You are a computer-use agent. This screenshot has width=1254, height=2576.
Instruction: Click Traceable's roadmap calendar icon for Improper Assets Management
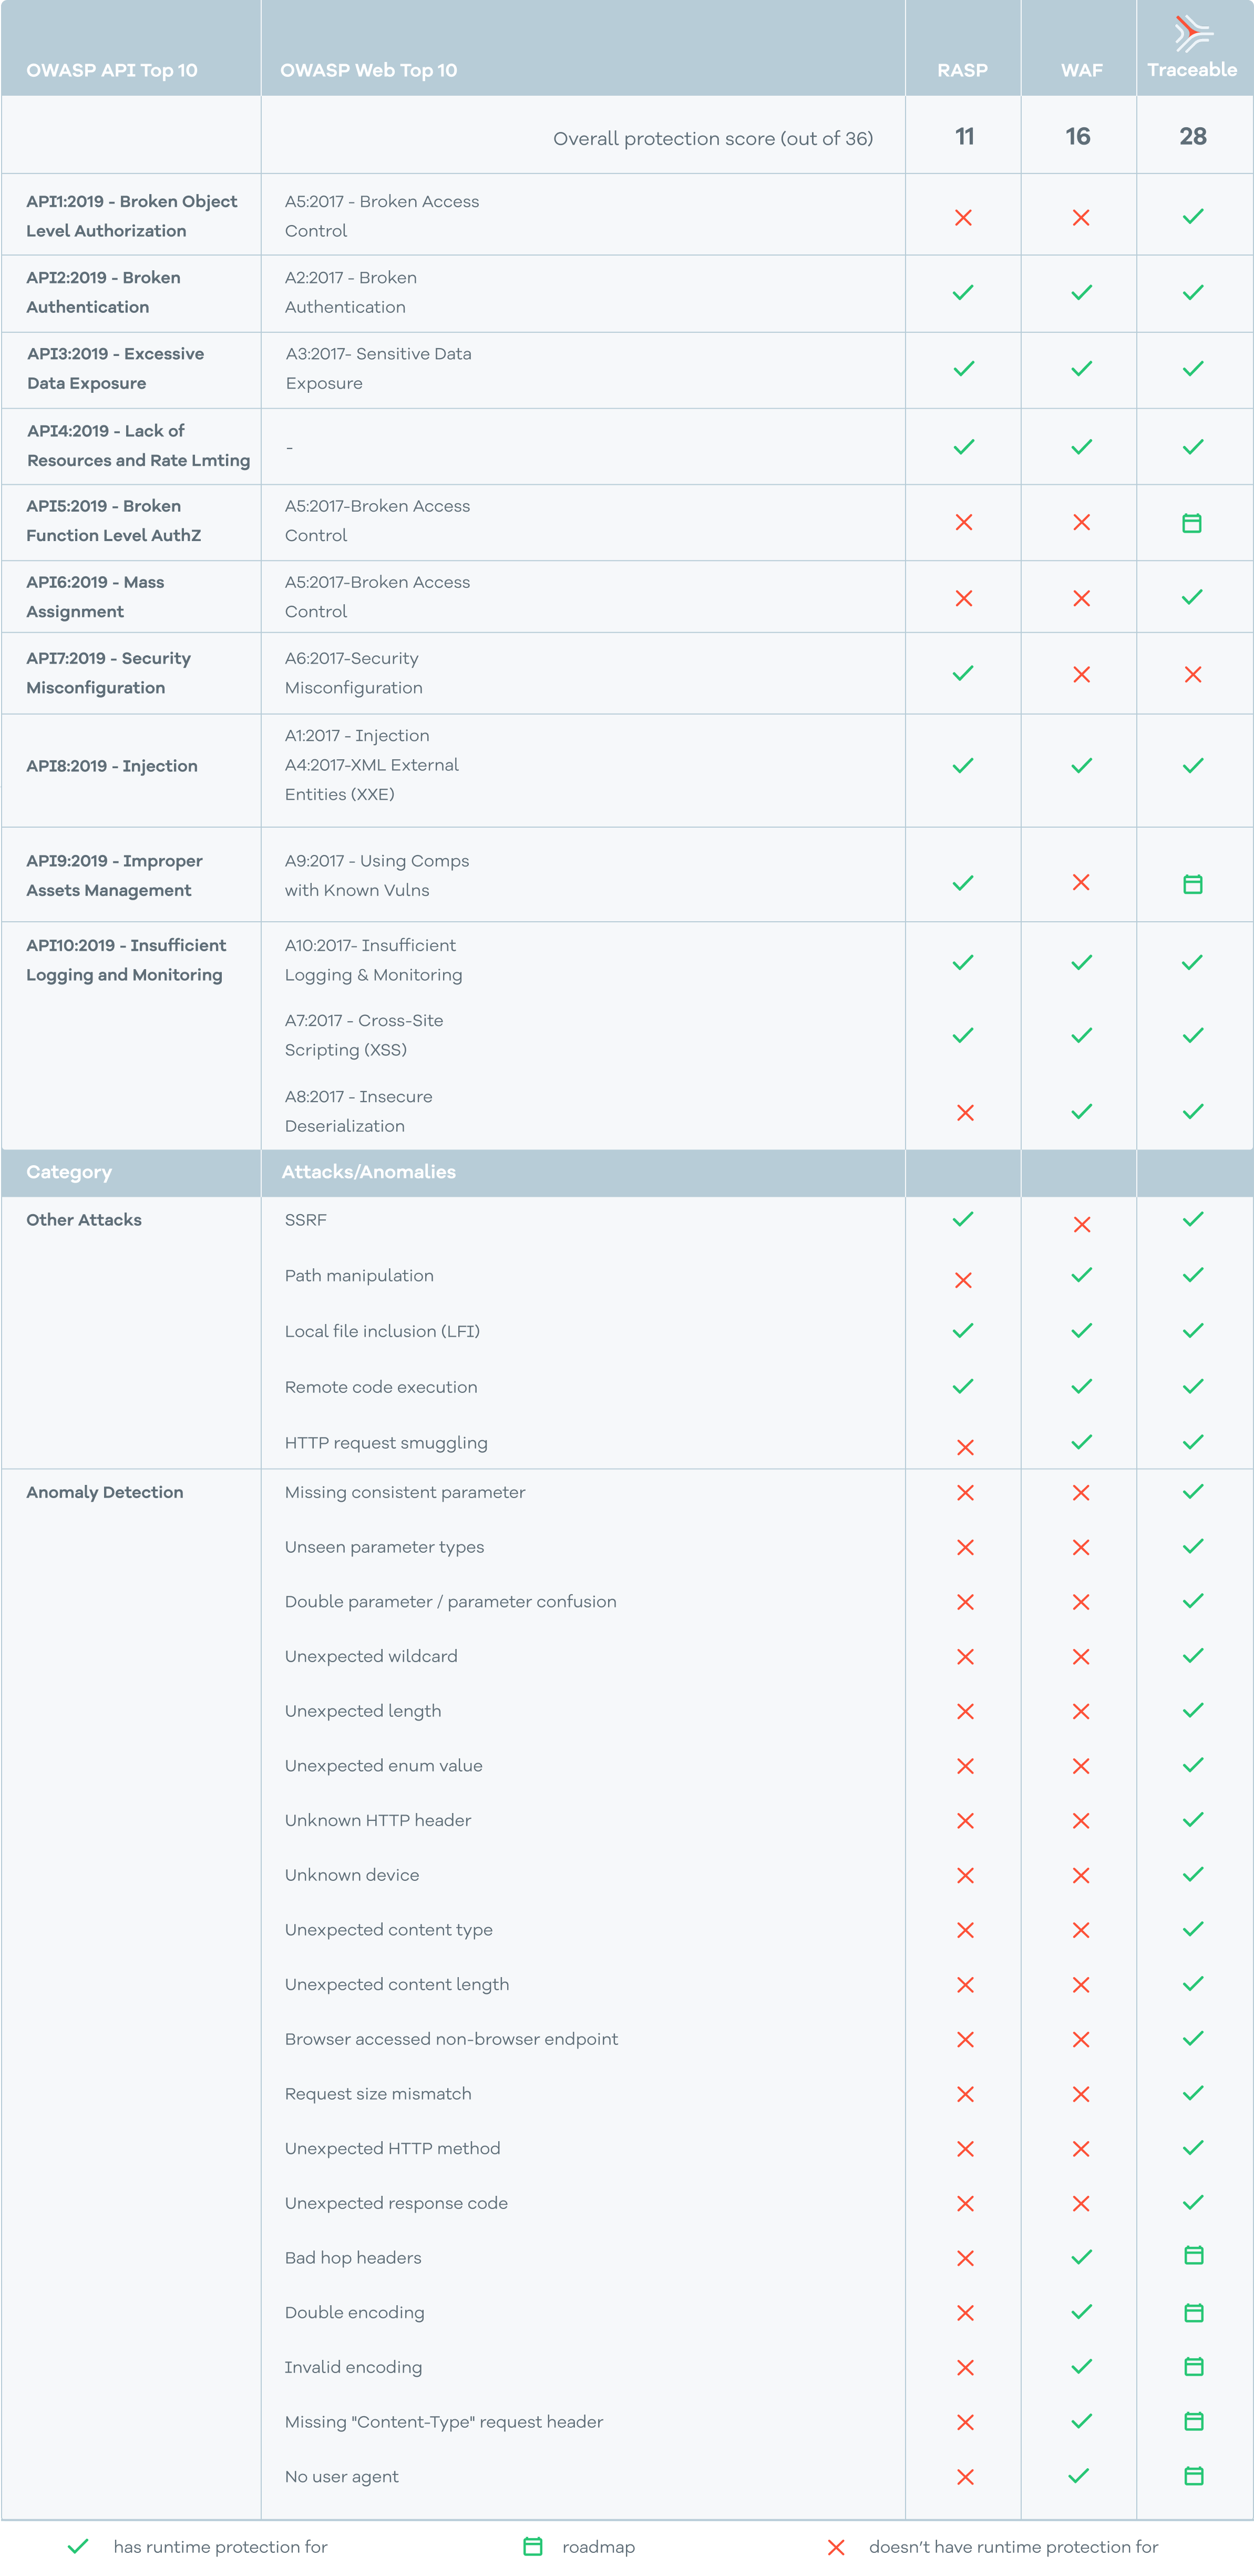pyautogui.click(x=1192, y=884)
